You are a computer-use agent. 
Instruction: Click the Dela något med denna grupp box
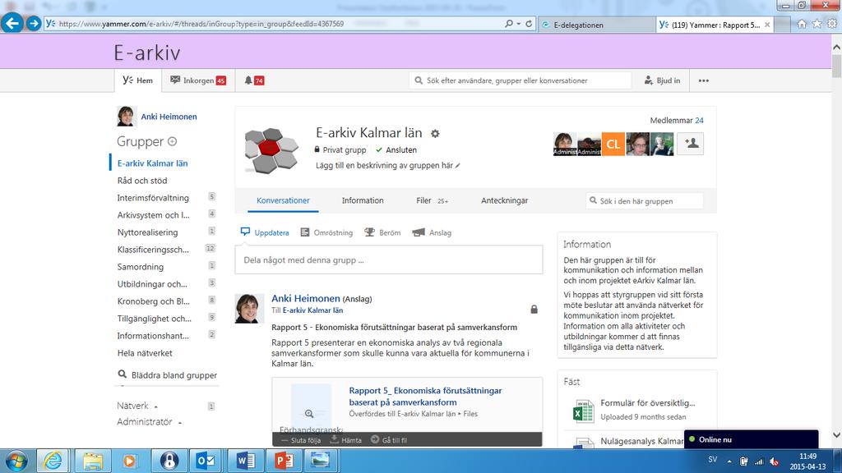click(x=389, y=260)
